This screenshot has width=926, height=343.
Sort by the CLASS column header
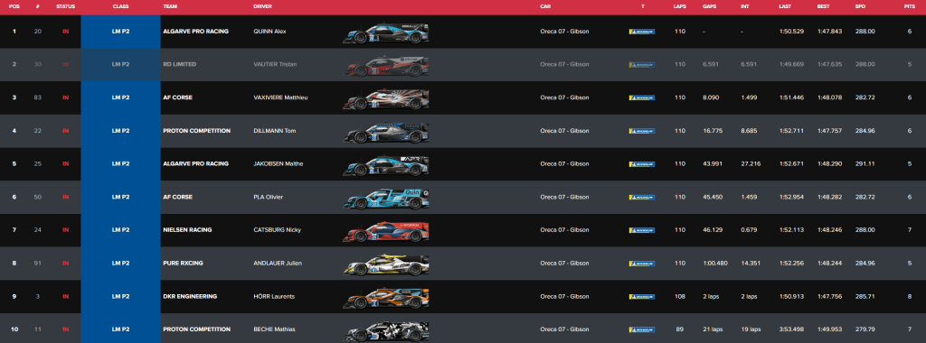coord(120,6)
